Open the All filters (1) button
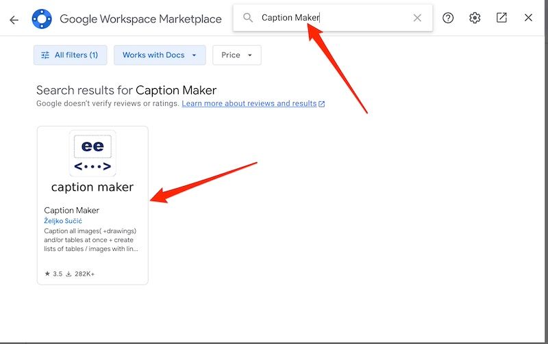The image size is (548, 344). [x=71, y=55]
